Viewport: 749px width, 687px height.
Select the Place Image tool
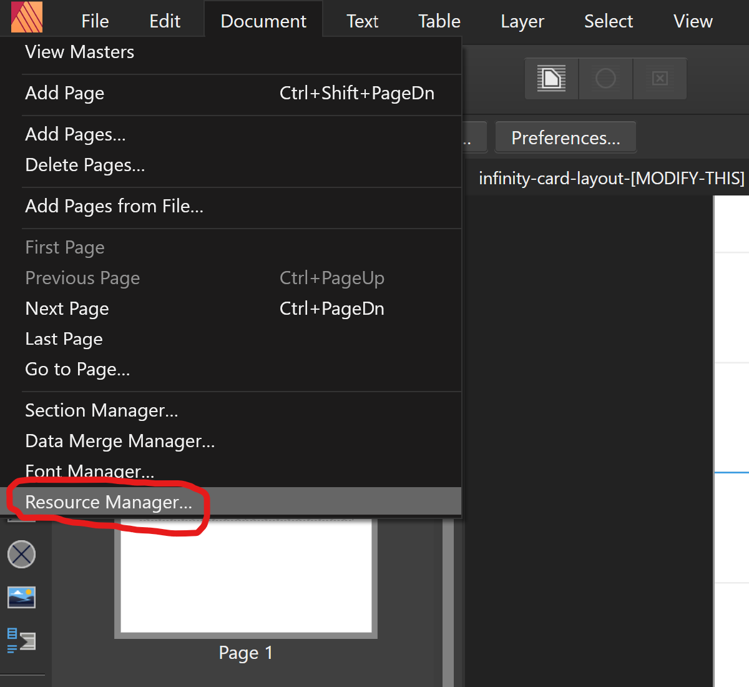click(21, 597)
